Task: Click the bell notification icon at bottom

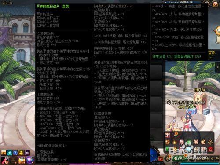Action: pyautogui.click(x=167, y=158)
